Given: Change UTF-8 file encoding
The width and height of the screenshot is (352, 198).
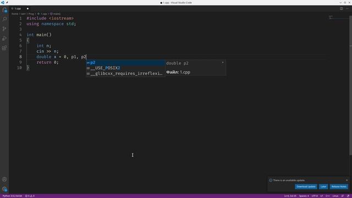Looking at the screenshot, I should [x=315, y=196].
